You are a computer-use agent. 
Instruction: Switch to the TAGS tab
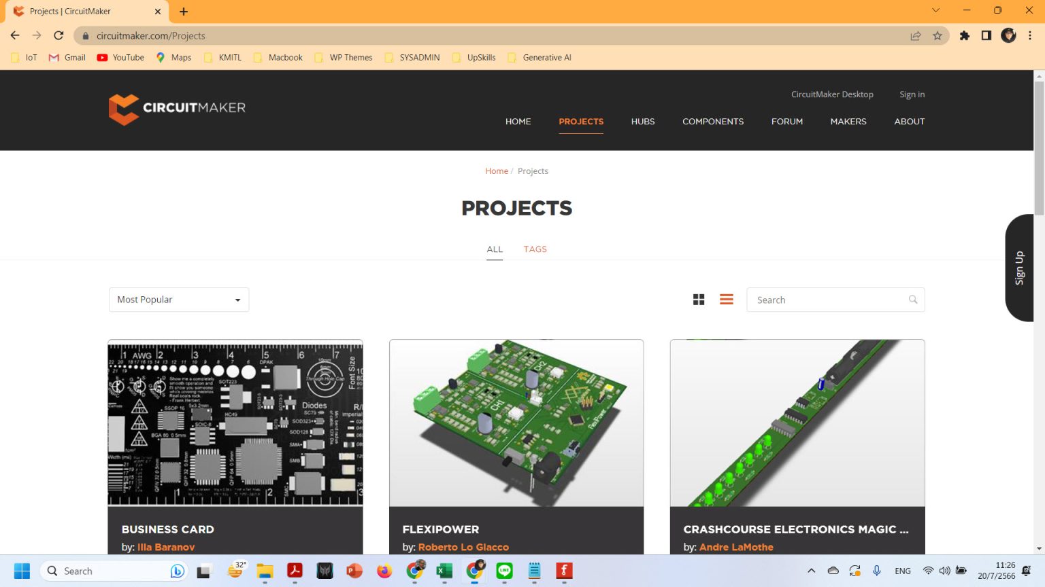pos(535,249)
